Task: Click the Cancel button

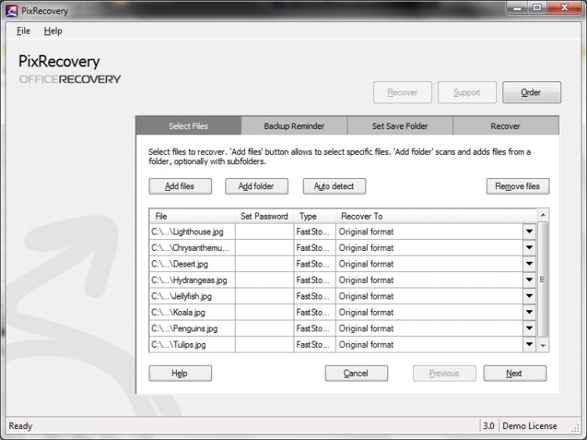Action: [356, 374]
